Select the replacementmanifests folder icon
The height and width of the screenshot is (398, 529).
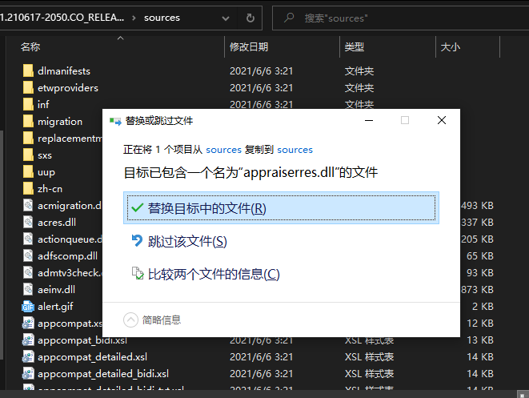(x=28, y=139)
